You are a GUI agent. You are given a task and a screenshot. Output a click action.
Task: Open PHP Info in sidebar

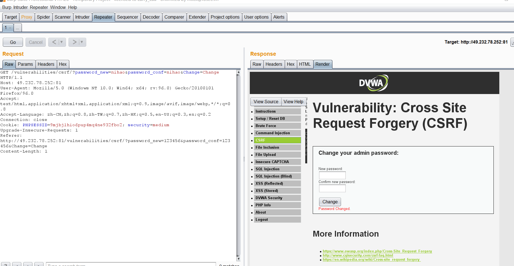[x=277, y=205]
